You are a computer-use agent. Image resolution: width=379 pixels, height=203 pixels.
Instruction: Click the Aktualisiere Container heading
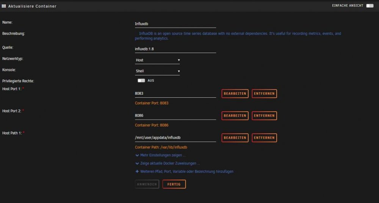pyautogui.click(x=32, y=6)
